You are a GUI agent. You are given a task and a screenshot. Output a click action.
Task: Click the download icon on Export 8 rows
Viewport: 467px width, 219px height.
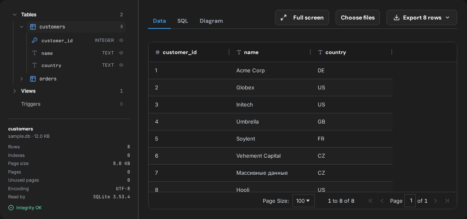396,17
